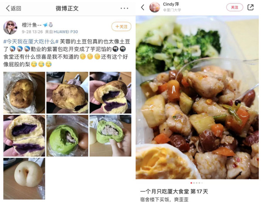Tap the share icon at top right
261x204 pixels.
click(251, 7)
